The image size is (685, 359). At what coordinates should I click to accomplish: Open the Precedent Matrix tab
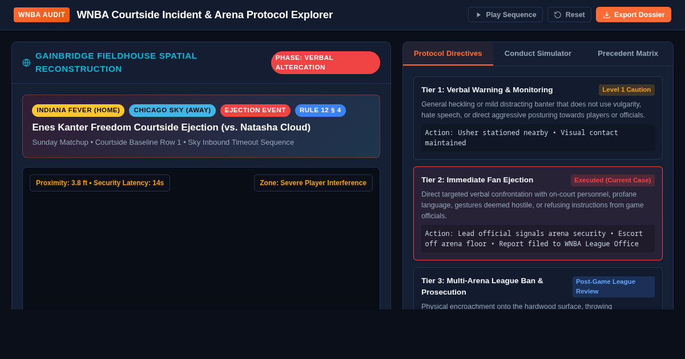click(628, 54)
